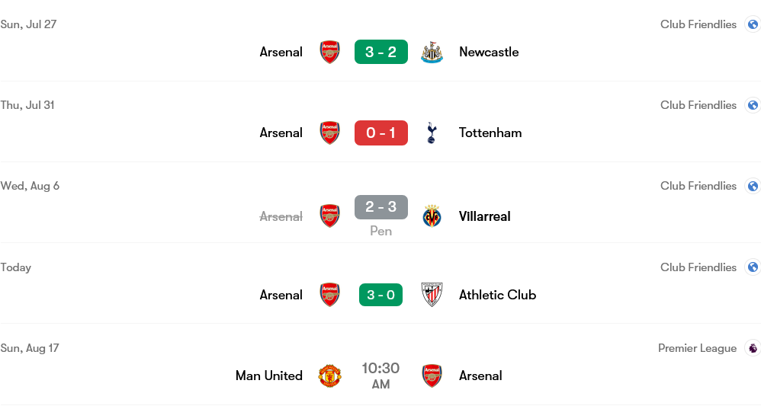Open the red 0 - 1 Tottenham score
This screenshot has width=761, height=406.
pos(381,133)
